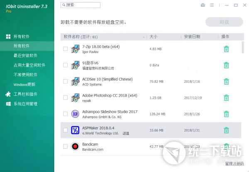Viewport: 249px width, 172px height.
Task: Click the search input field
Action: 81,5
